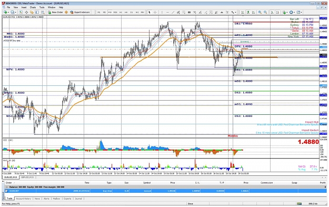Toggle the Data Window crosshair icon
Screen dimensions: 329x207
[26, 12]
